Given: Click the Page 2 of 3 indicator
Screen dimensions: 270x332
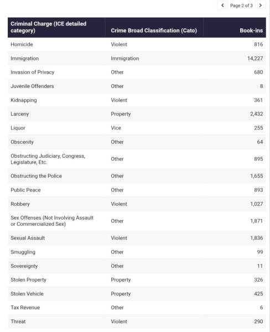Looking at the screenshot, I should (241, 6).
